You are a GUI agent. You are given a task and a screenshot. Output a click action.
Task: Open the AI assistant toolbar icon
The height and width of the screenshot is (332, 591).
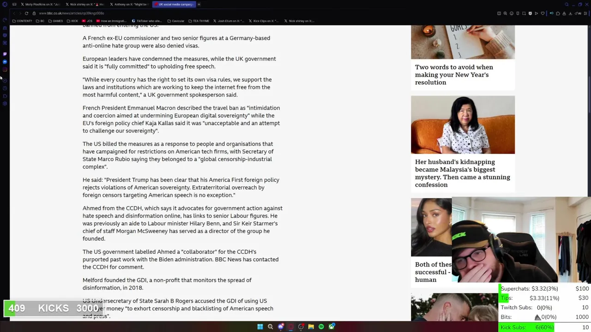click(578, 13)
